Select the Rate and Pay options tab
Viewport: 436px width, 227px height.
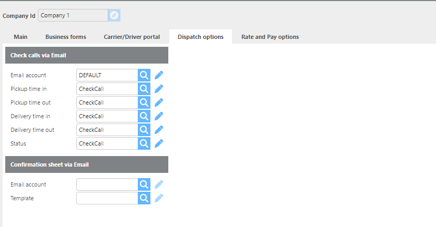270,37
